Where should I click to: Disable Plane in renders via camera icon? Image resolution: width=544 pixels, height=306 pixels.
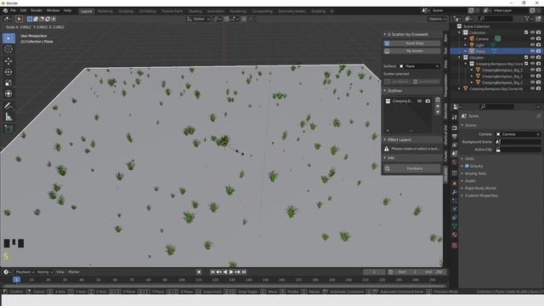tap(538, 51)
